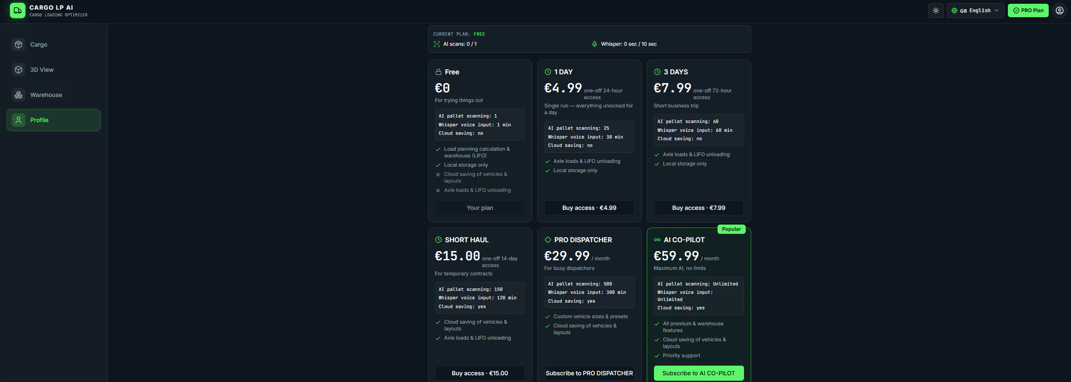Click the €59.99 price on AI CO-PILOT

point(676,256)
